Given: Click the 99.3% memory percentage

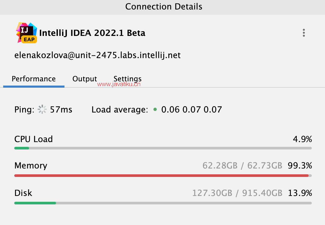Looking at the screenshot, I should coord(300,166).
